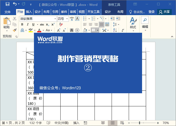The height and width of the screenshot is (126, 176).
Task: Click the Increase Indent icon
Action: [118, 19]
